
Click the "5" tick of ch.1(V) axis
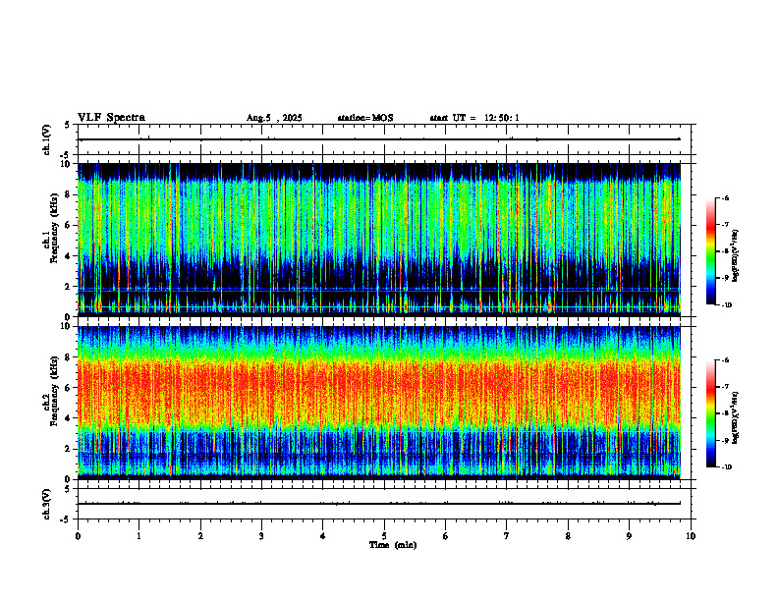click(68, 125)
